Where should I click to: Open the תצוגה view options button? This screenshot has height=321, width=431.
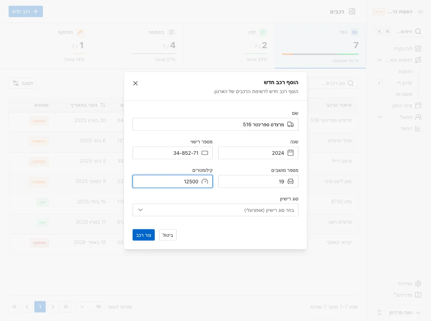(x=23, y=83)
